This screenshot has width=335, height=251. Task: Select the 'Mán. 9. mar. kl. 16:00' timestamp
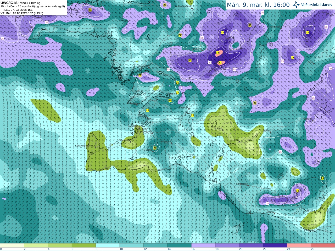tap(258, 5)
